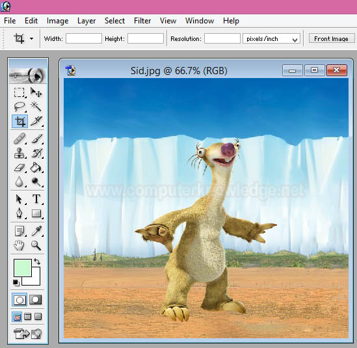Minimize the Sid.jpg document window
Screen dimensions: 357x348
point(293,70)
